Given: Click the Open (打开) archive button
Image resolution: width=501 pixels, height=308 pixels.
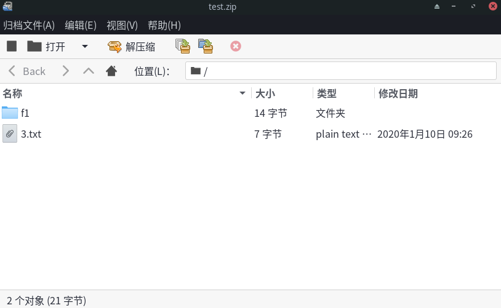Looking at the screenshot, I should click(x=47, y=46).
